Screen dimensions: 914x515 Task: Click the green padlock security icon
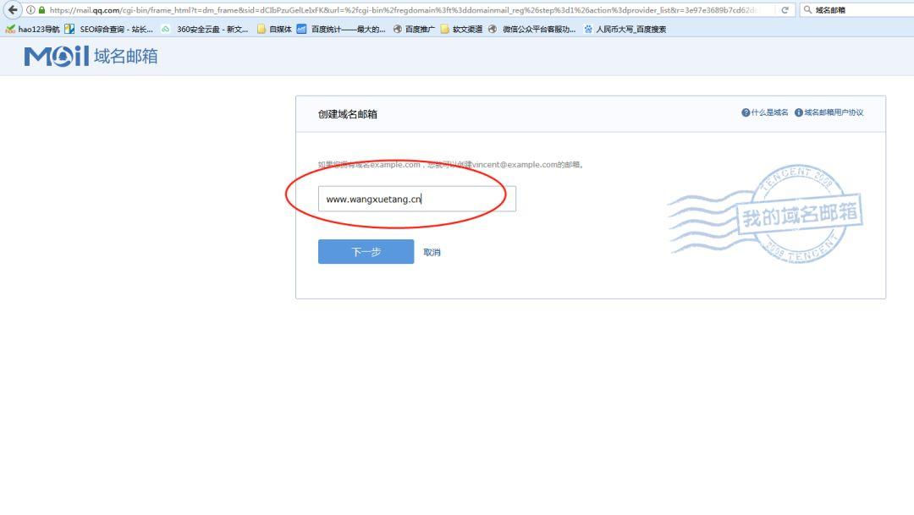pos(42,10)
